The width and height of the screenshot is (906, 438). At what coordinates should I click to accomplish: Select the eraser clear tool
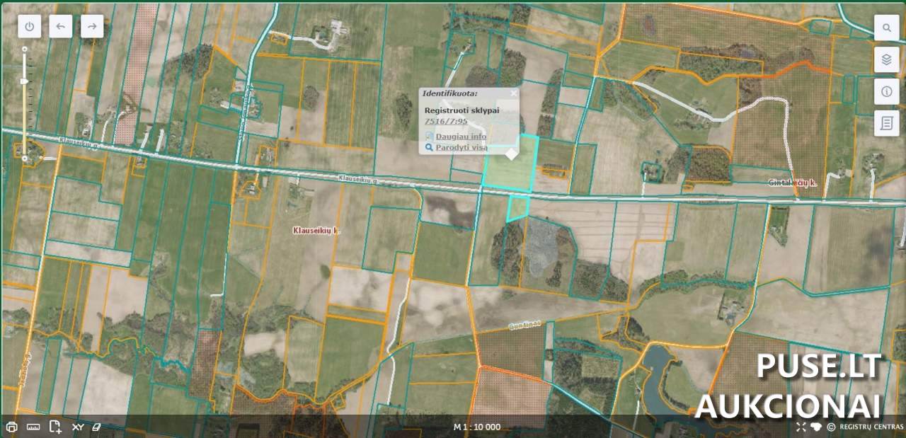click(x=97, y=427)
